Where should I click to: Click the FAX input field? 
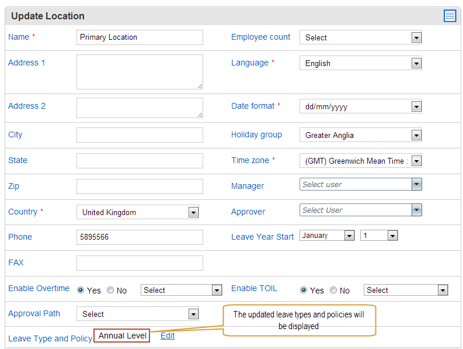point(140,263)
